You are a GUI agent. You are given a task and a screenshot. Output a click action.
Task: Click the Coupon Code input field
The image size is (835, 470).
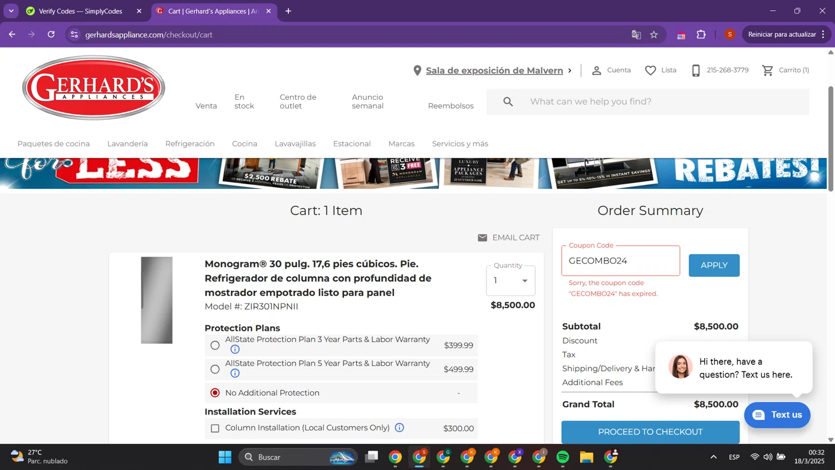[621, 261]
